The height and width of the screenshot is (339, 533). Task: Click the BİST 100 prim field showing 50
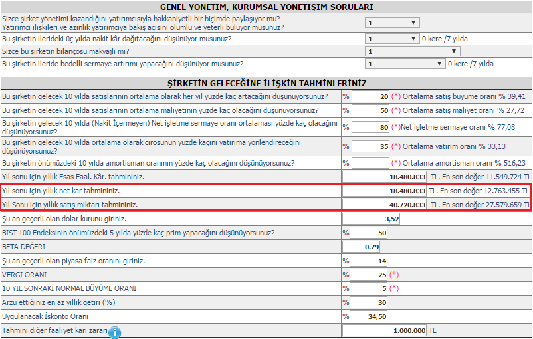point(368,233)
